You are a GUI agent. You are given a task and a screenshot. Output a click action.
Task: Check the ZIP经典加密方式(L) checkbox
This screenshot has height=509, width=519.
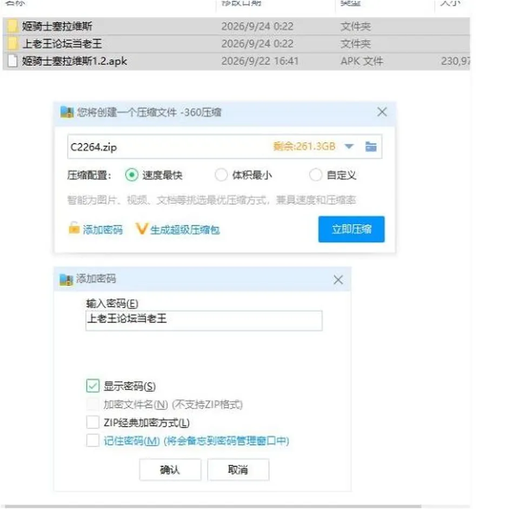(x=92, y=423)
